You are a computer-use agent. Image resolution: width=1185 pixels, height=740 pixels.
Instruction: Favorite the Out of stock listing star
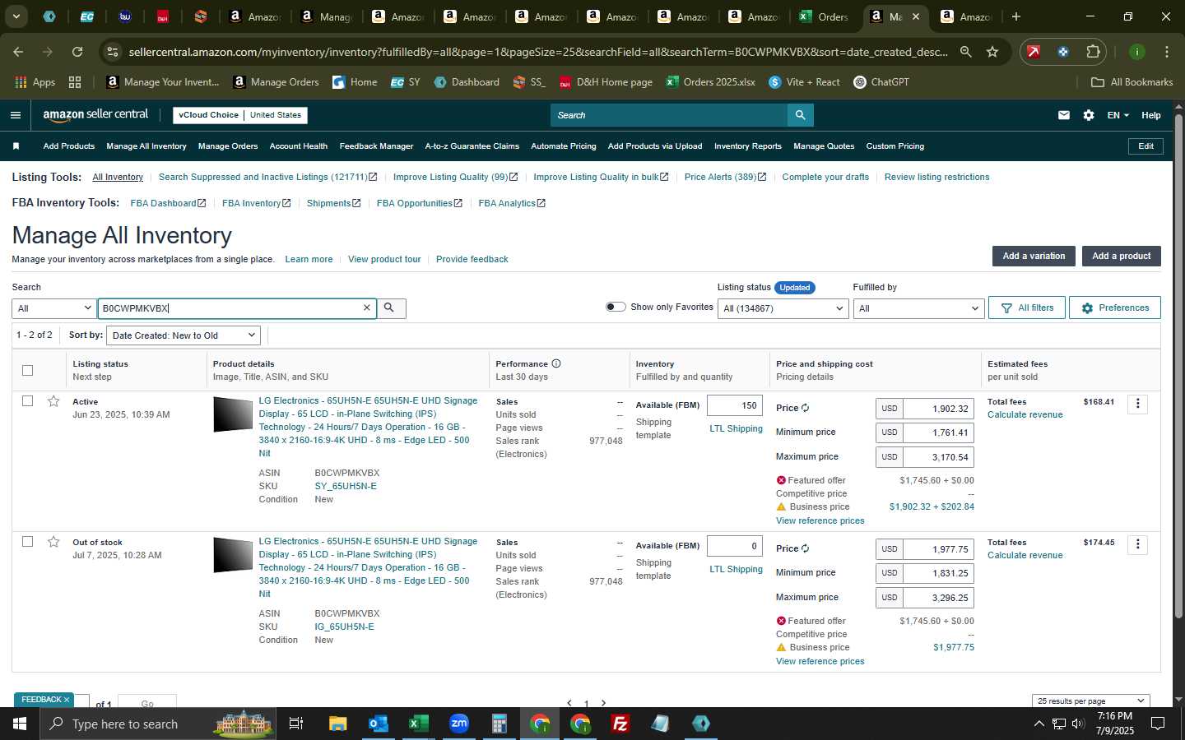pos(53,542)
